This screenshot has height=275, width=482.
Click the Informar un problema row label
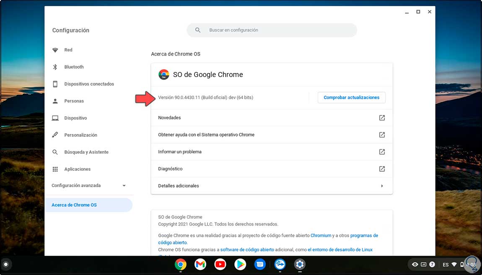tap(180, 152)
